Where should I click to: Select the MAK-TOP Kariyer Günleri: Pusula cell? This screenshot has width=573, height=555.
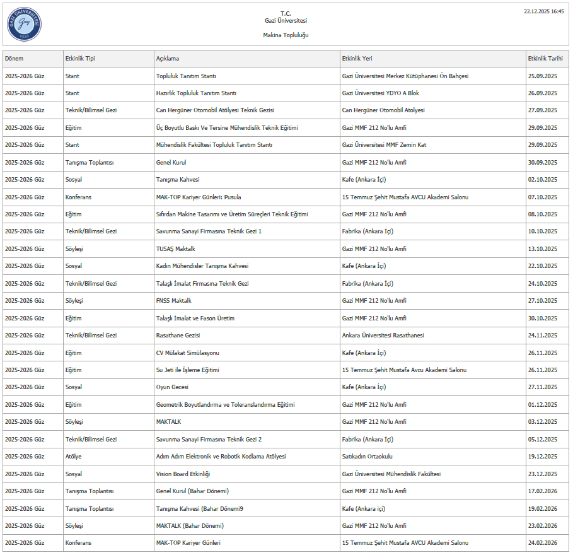click(198, 197)
